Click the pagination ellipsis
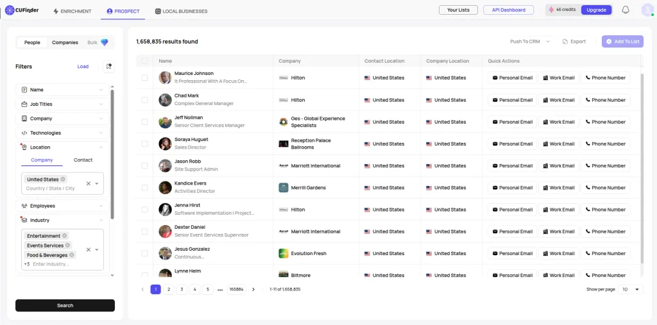Image resolution: width=657 pixels, height=325 pixels. pos(220,289)
